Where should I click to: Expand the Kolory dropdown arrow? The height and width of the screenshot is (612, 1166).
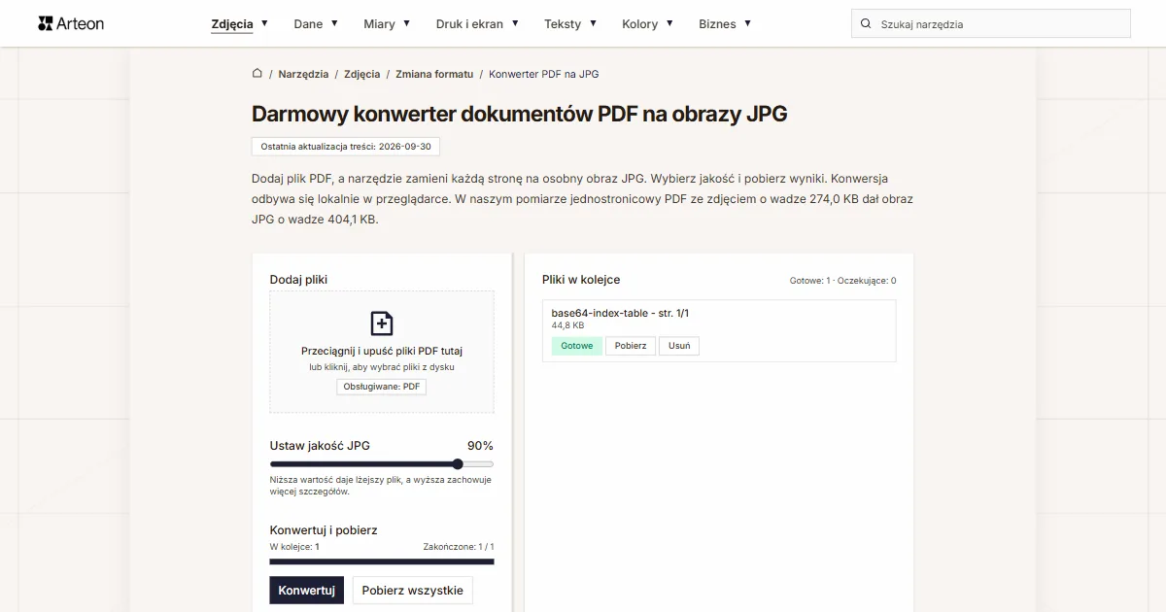pos(669,23)
